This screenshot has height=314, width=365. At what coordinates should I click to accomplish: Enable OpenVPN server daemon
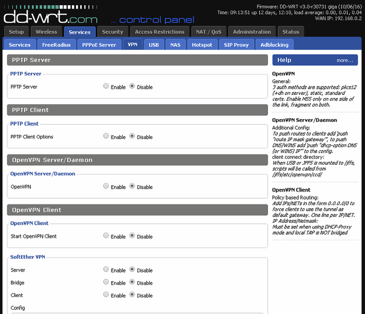[x=106, y=186]
